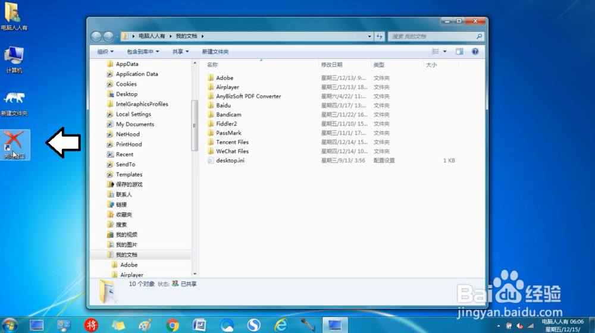This screenshot has height=333, width=595.
Task: Open the 组织 menu
Action: 105,52
